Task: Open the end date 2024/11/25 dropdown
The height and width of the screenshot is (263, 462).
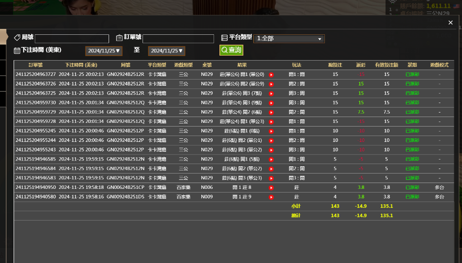Action: click(167, 51)
